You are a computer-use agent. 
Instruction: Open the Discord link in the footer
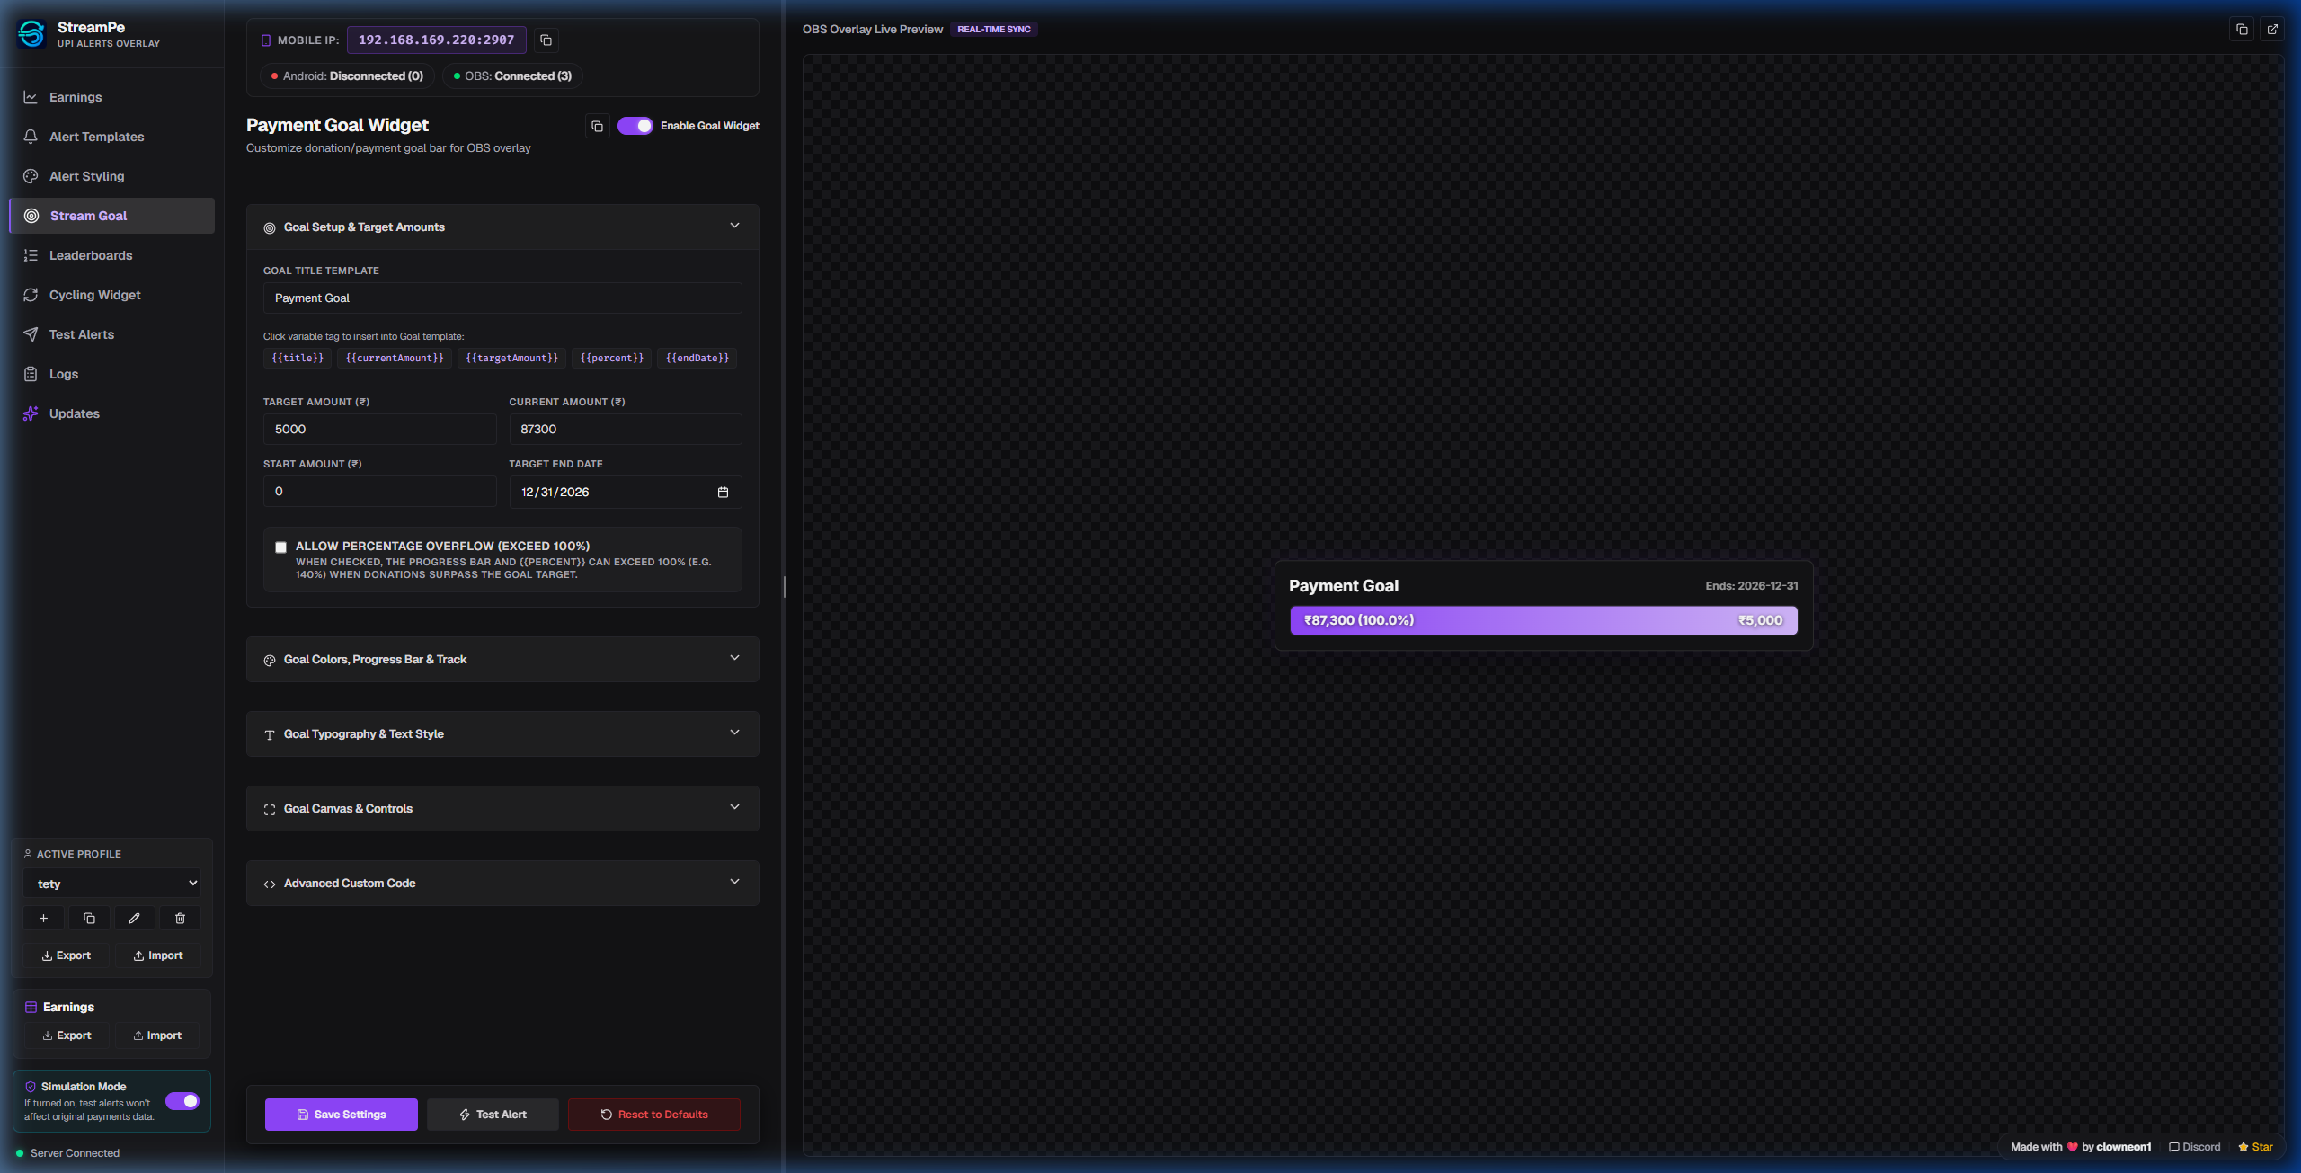coord(2194,1147)
